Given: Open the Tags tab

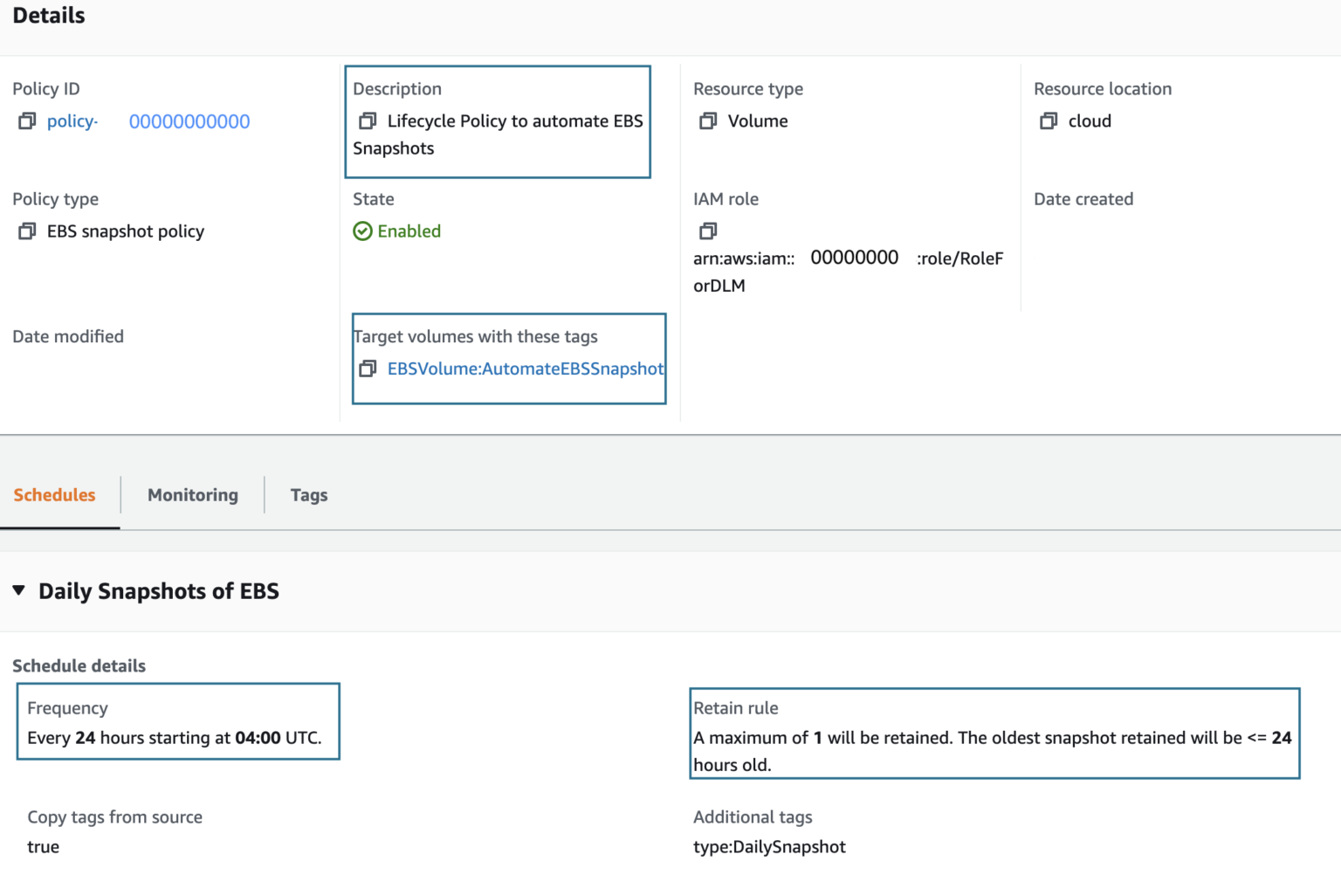Looking at the screenshot, I should point(309,495).
